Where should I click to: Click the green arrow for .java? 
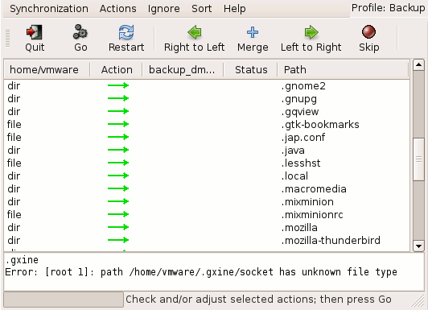(118, 150)
